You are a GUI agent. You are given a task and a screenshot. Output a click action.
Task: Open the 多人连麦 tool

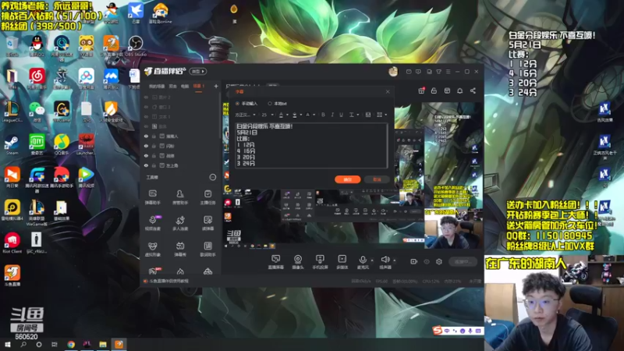(x=180, y=223)
